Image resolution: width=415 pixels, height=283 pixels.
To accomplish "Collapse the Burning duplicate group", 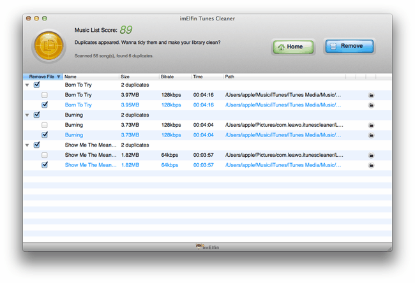I will (27, 115).
